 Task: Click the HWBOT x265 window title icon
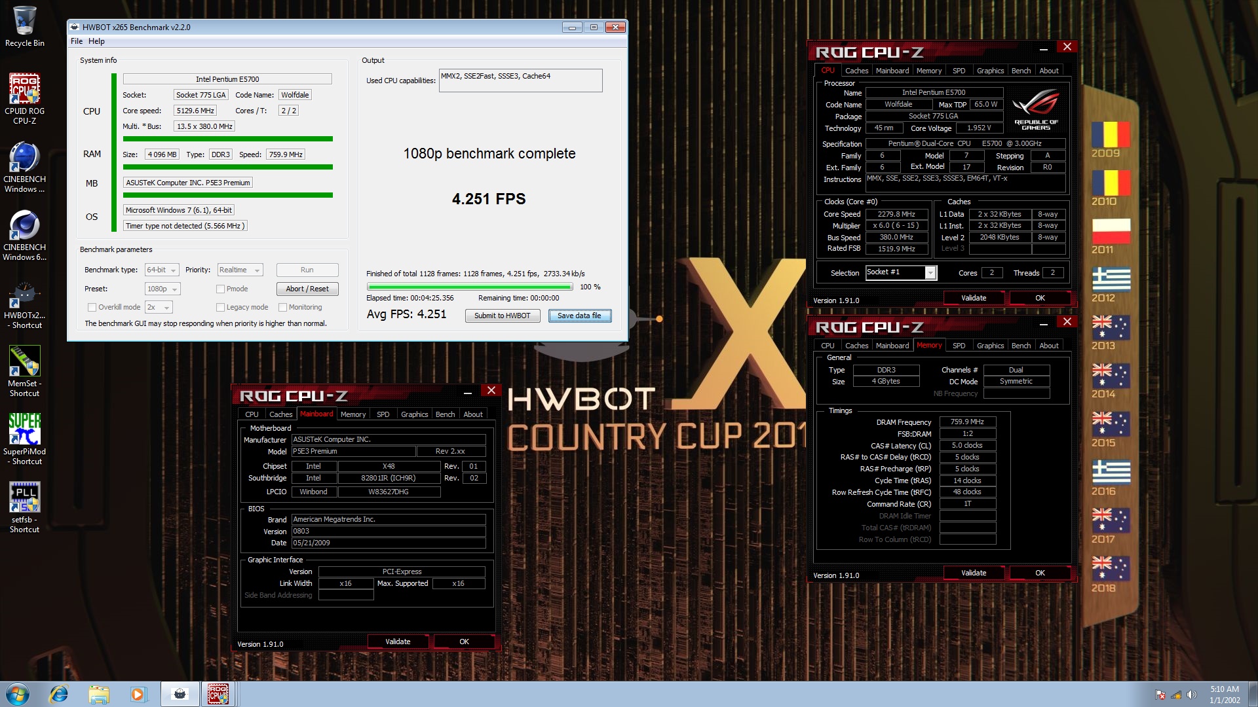[x=75, y=27]
